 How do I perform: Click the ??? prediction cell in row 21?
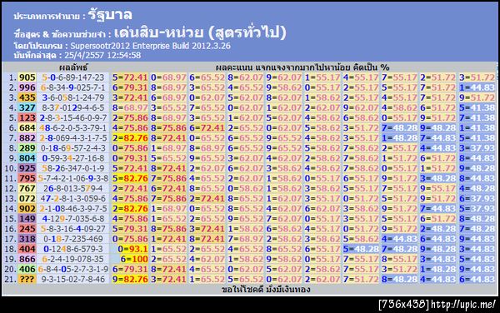(27, 280)
